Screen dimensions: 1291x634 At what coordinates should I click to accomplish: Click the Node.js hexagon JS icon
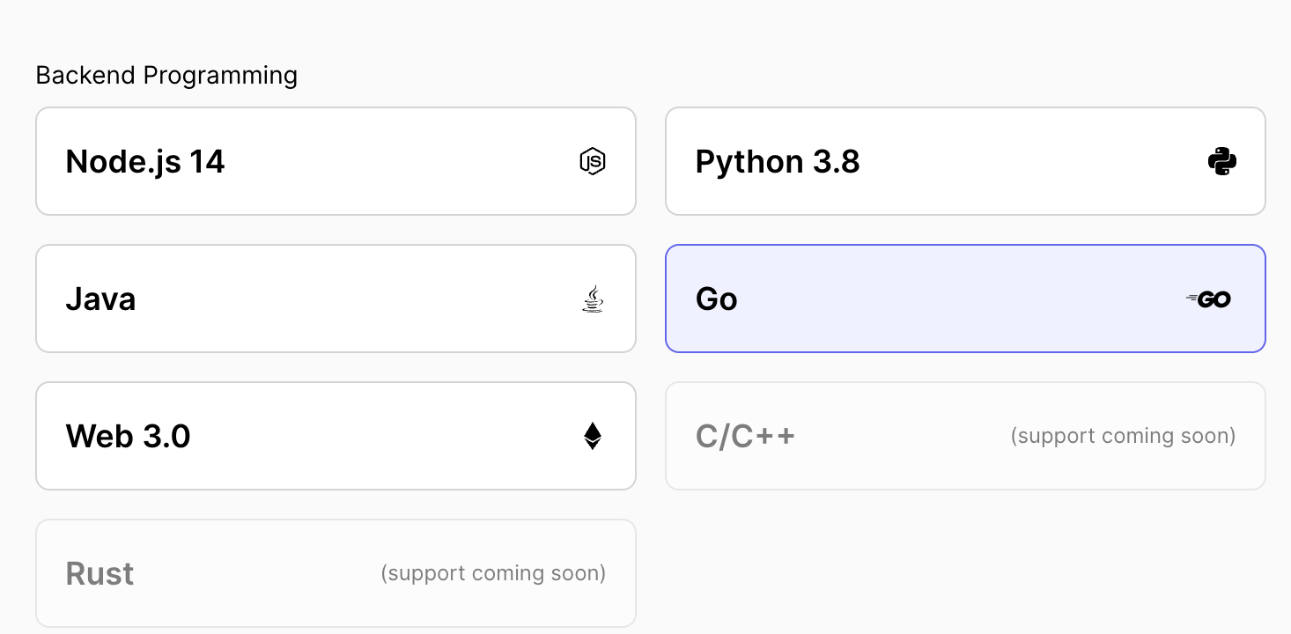point(593,161)
